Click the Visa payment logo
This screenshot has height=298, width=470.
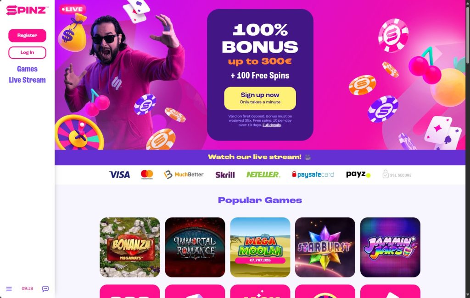[x=119, y=174]
